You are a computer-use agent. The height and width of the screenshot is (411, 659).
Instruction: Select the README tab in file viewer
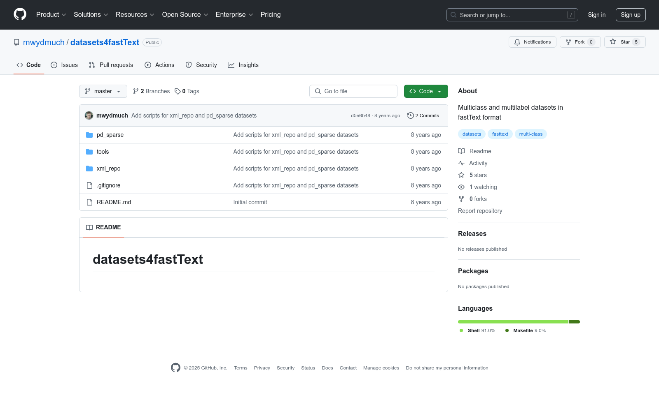pyautogui.click(x=103, y=227)
